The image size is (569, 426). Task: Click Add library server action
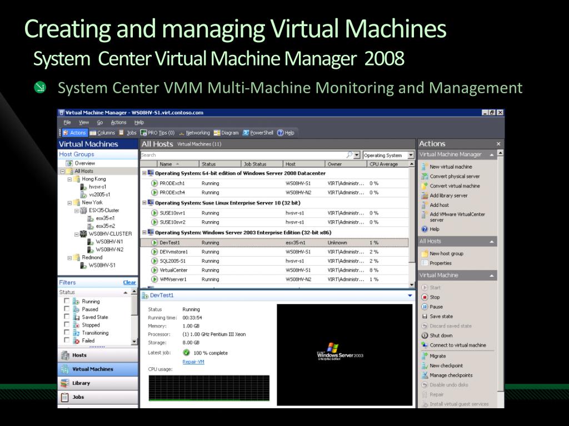[445, 196]
